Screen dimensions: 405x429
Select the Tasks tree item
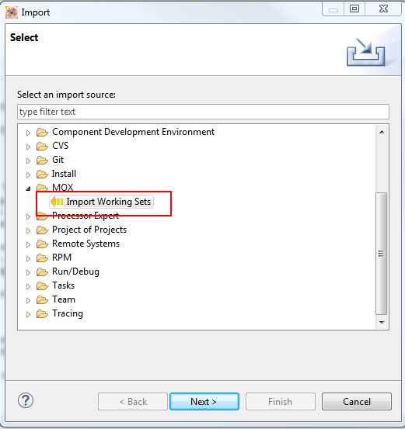tap(63, 285)
